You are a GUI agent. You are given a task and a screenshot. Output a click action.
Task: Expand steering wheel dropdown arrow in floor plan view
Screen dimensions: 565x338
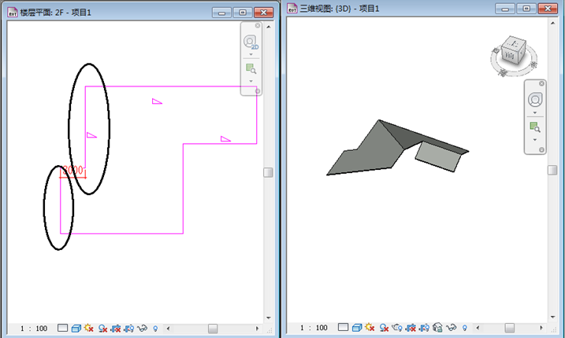click(251, 55)
